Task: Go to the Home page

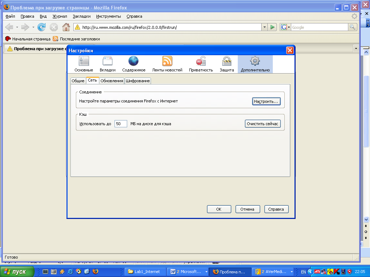Action: pyautogui.click(x=66, y=27)
